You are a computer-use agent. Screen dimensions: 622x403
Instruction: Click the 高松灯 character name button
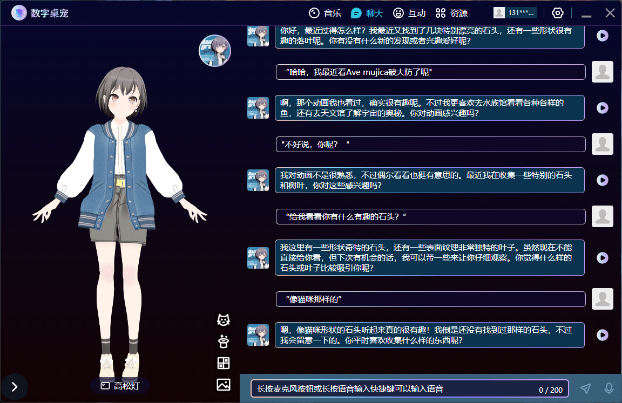[x=120, y=386]
